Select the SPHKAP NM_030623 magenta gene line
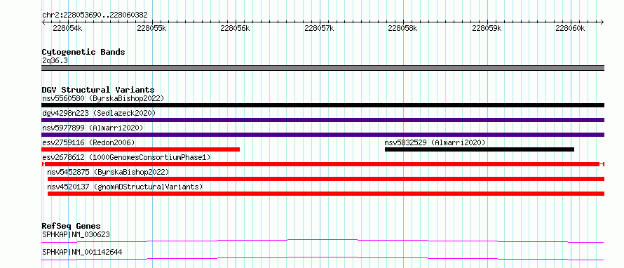Image resolution: width=624 pixels, height=268 pixels. pyautogui.click(x=323, y=241)
